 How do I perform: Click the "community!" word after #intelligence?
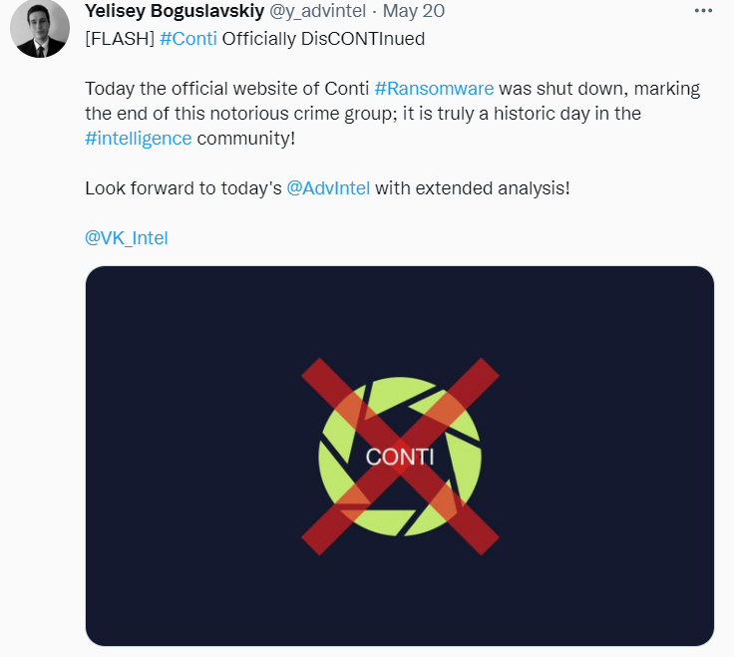click(246, 139)
